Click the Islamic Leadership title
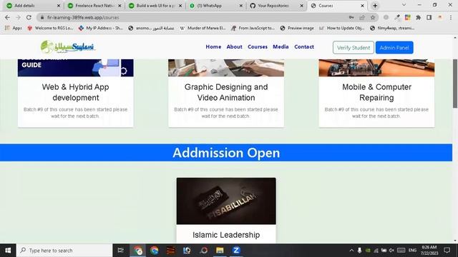Image resolution: width=458 pixels, height=257 pixels. coord(226,235)
